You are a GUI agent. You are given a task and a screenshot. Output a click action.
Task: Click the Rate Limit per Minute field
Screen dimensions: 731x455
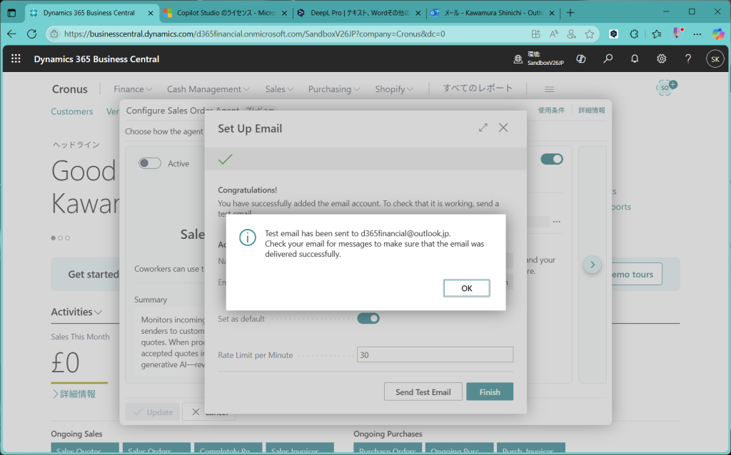435,355
